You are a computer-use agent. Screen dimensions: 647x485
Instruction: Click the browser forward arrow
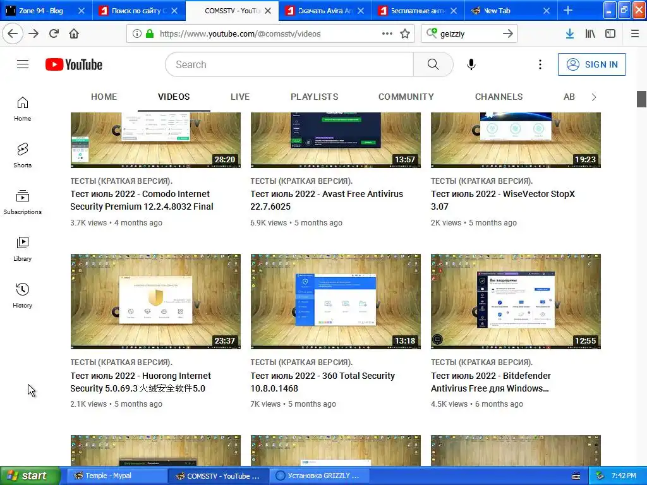(x=33, y=34)
